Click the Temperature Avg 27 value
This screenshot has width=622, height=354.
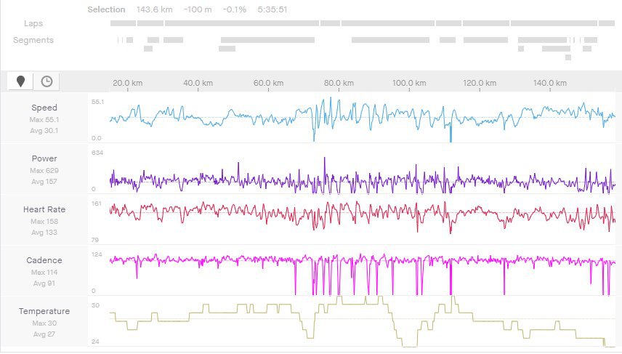44,334
